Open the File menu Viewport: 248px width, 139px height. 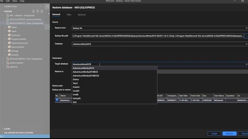pos(2,1)
